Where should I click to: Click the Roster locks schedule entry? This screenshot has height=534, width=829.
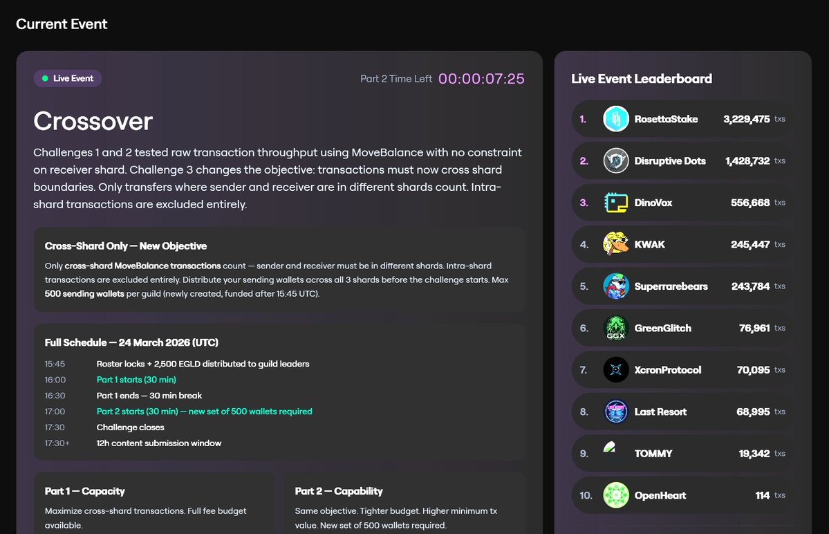pos(203,364)
